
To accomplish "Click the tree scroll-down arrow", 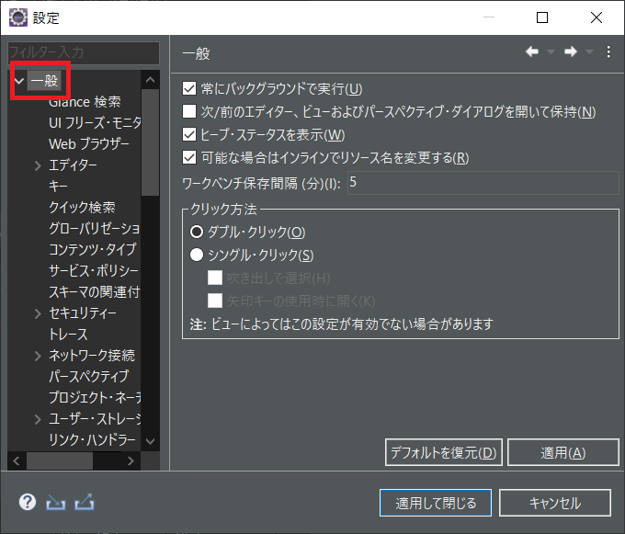I will 150,441.
